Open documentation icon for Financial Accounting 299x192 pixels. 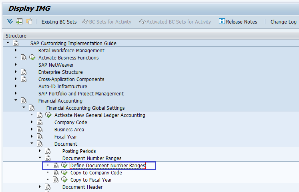[24, 101]
